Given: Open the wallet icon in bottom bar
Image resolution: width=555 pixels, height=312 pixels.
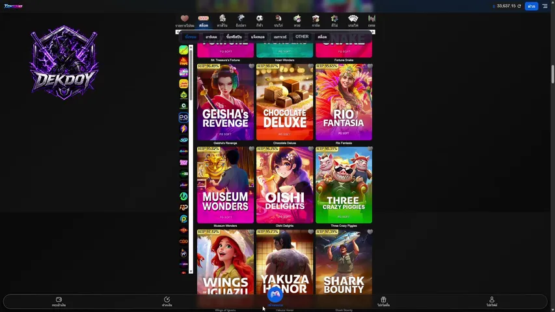Looking at the screenshot, I should tap(59, 302).
